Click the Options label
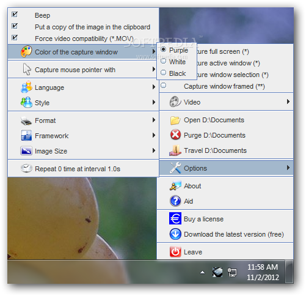 pos(195,168)
